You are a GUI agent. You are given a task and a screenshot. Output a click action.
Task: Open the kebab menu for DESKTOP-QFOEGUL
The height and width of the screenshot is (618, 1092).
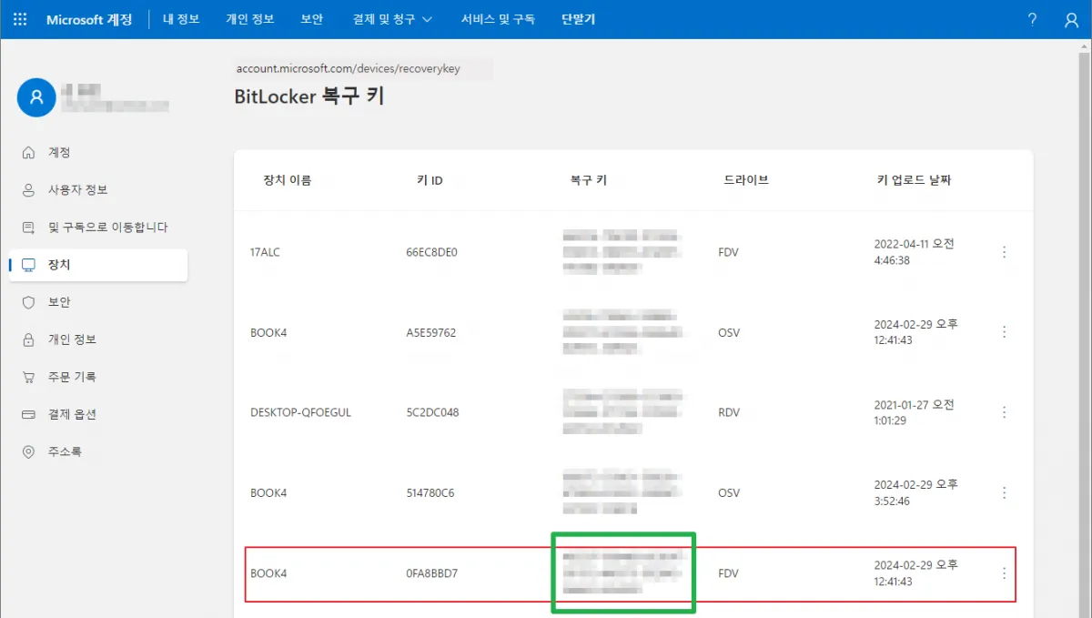point(1004,412)
